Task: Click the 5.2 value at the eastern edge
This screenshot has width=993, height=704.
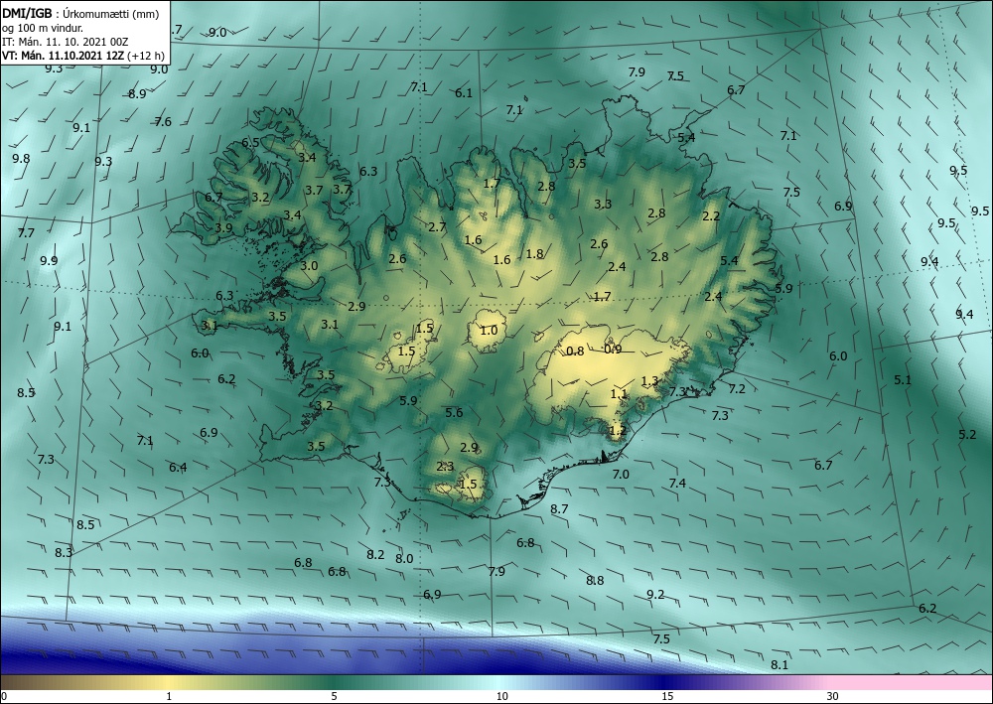Action: tap(967, 434)
